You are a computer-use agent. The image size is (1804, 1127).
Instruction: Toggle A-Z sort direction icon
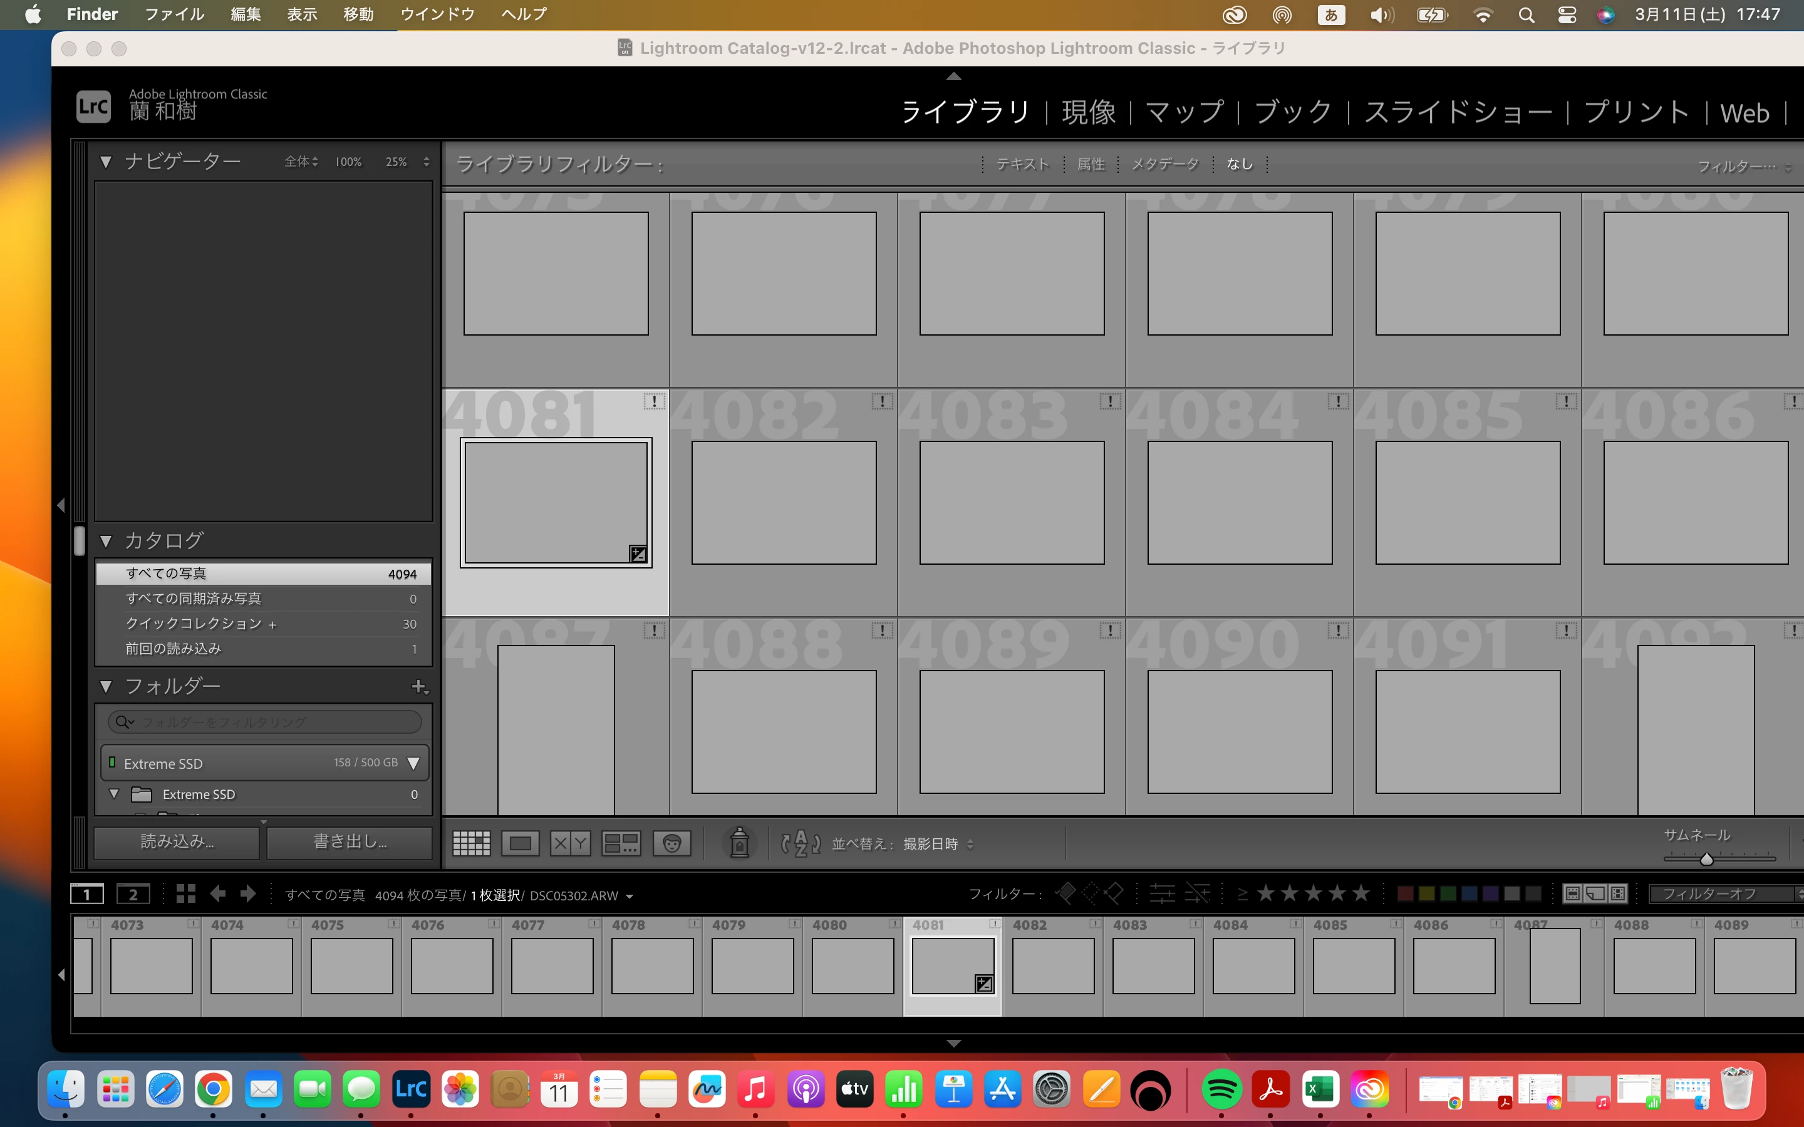800,843
